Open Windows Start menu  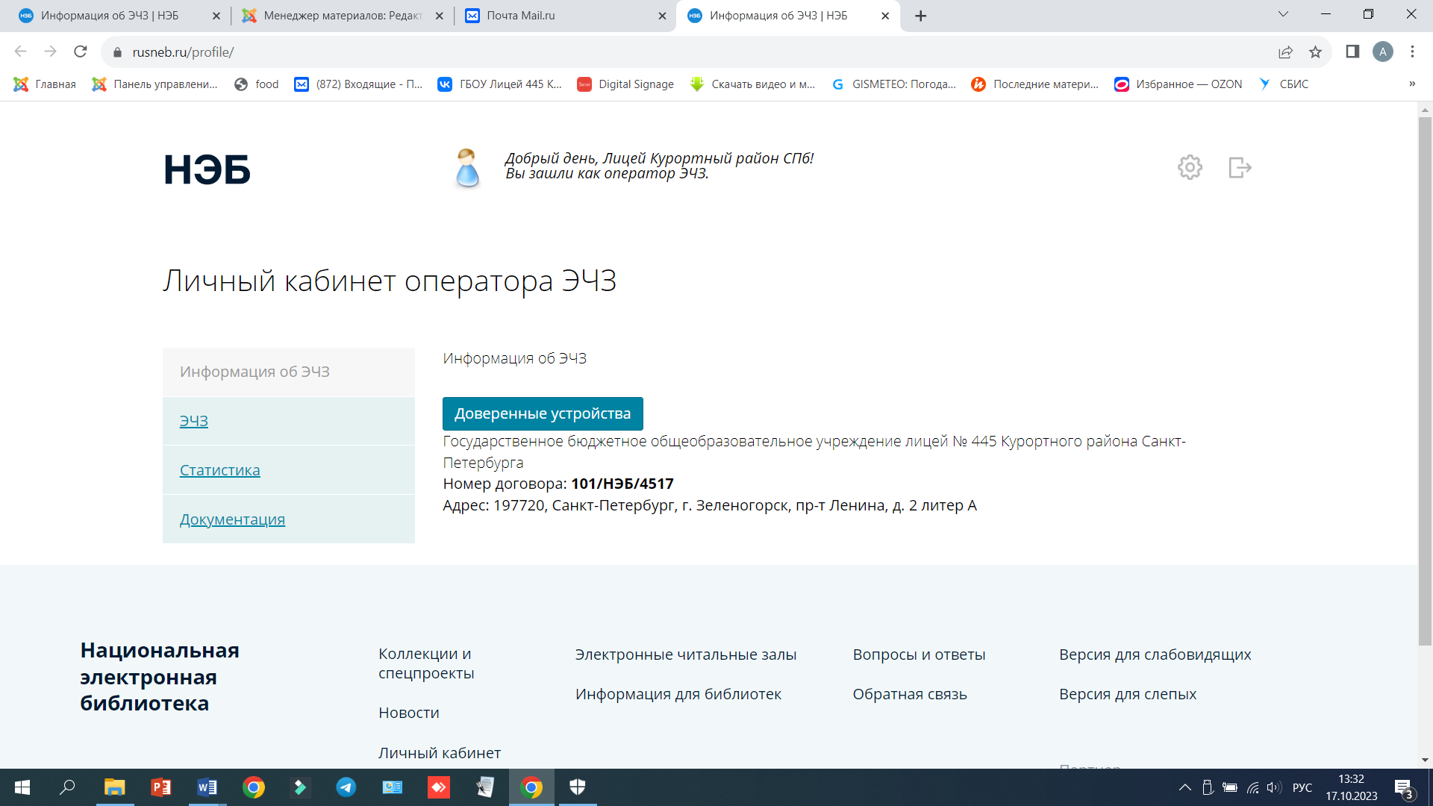[22, 787]
